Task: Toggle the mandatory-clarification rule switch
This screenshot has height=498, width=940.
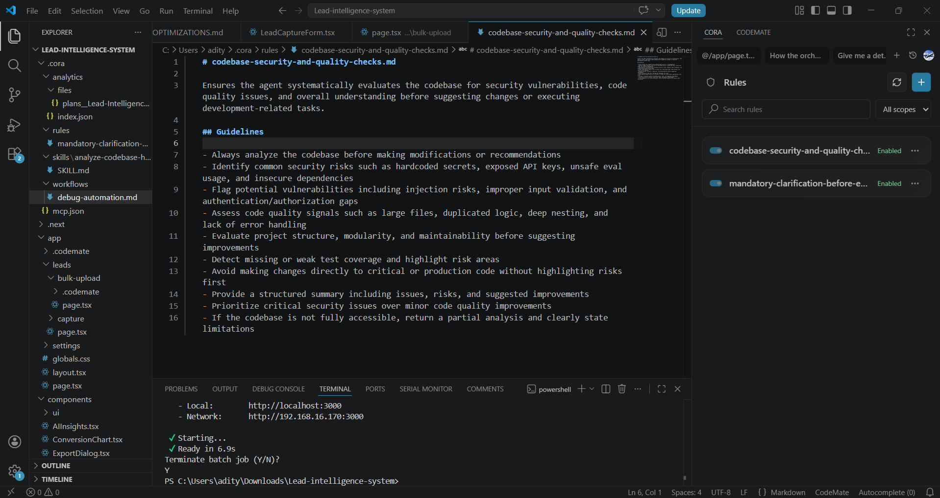Action: click(x=716, y=183)
